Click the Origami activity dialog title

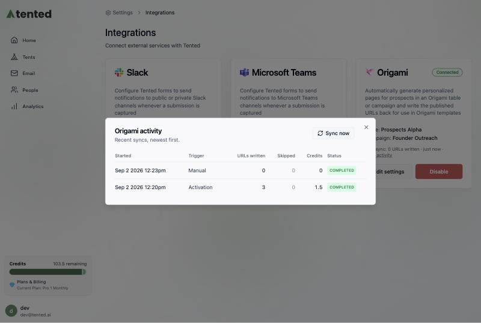[138, 131]
